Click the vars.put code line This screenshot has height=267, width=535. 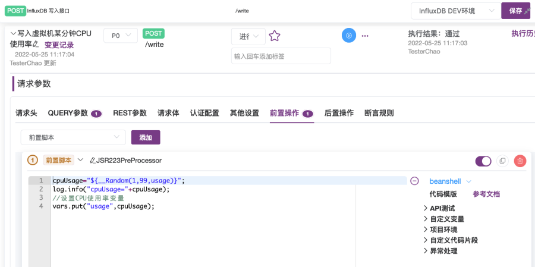click(x=103, y=206)
